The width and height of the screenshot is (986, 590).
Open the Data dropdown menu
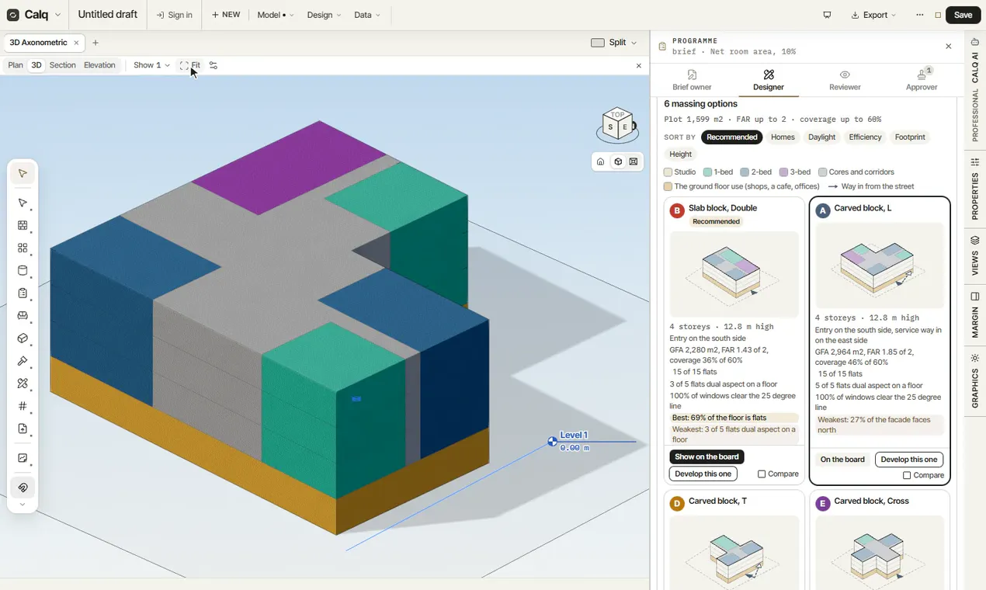click(367, 15)
